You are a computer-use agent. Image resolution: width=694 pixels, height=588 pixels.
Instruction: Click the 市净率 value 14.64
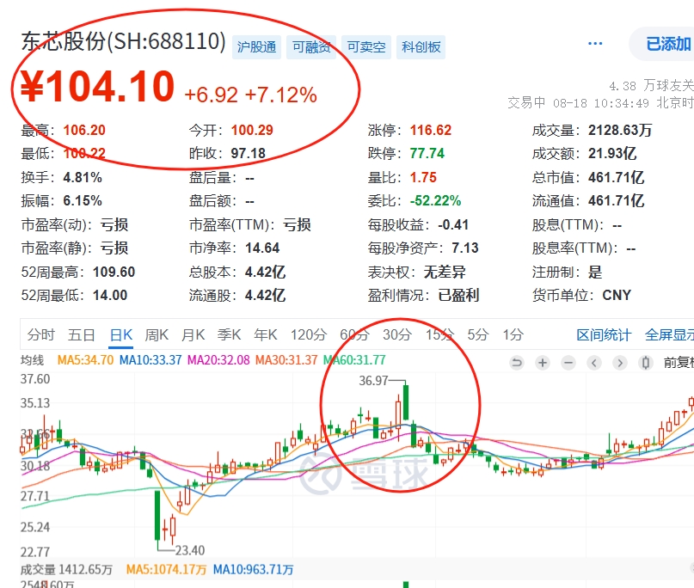click(262, 248)
